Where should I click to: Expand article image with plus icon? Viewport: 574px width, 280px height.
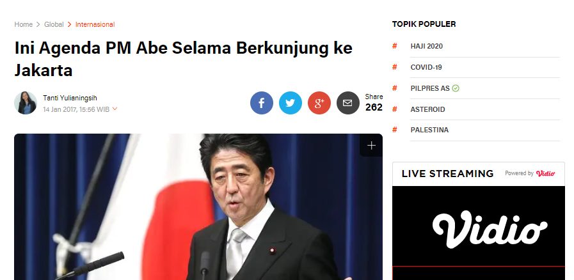pos(371,146)
